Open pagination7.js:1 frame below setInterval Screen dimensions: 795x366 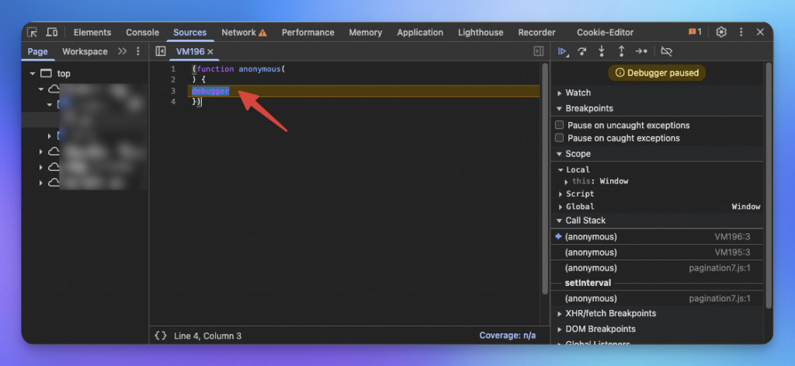(x=657, y=298)
